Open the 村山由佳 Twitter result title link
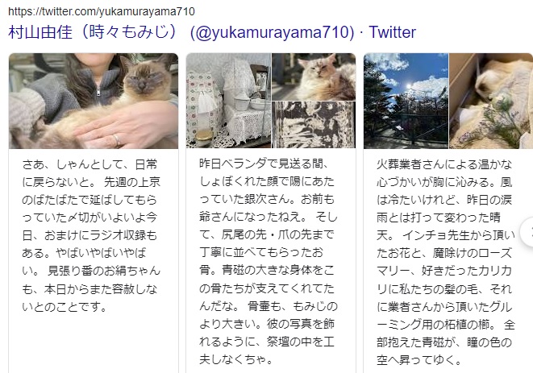Image resolution: width=533 pixels, height=373 pixels. tap(212, 32)
